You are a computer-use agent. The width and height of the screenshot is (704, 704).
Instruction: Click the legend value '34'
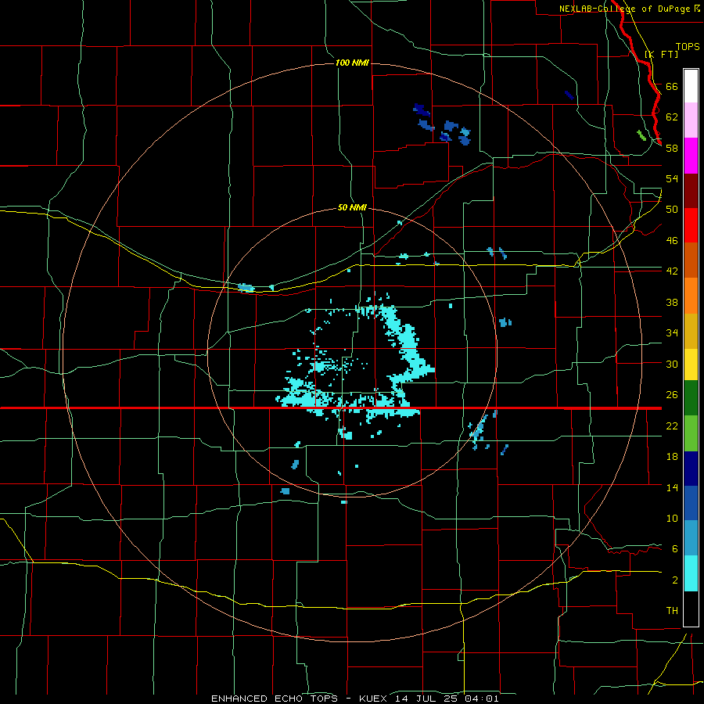[672, 332]
